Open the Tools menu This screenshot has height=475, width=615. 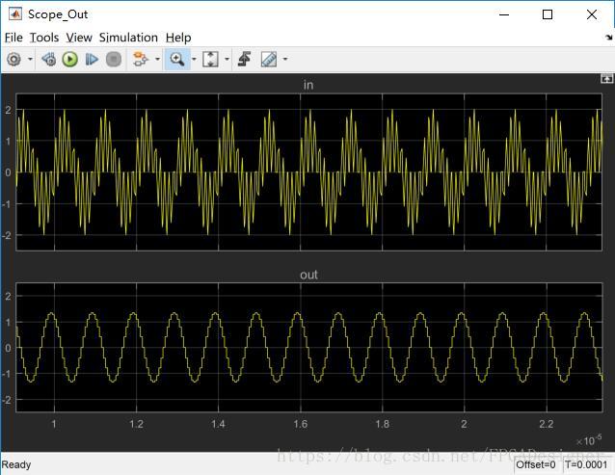44,38
